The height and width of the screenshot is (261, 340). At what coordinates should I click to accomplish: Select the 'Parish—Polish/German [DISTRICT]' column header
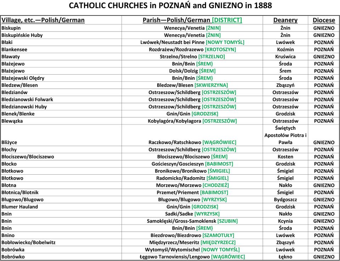coord(192,20)
